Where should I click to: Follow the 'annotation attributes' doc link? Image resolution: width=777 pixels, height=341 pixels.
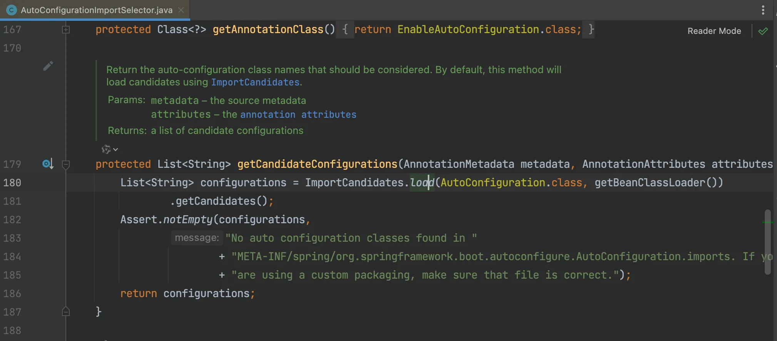[298, 115]
